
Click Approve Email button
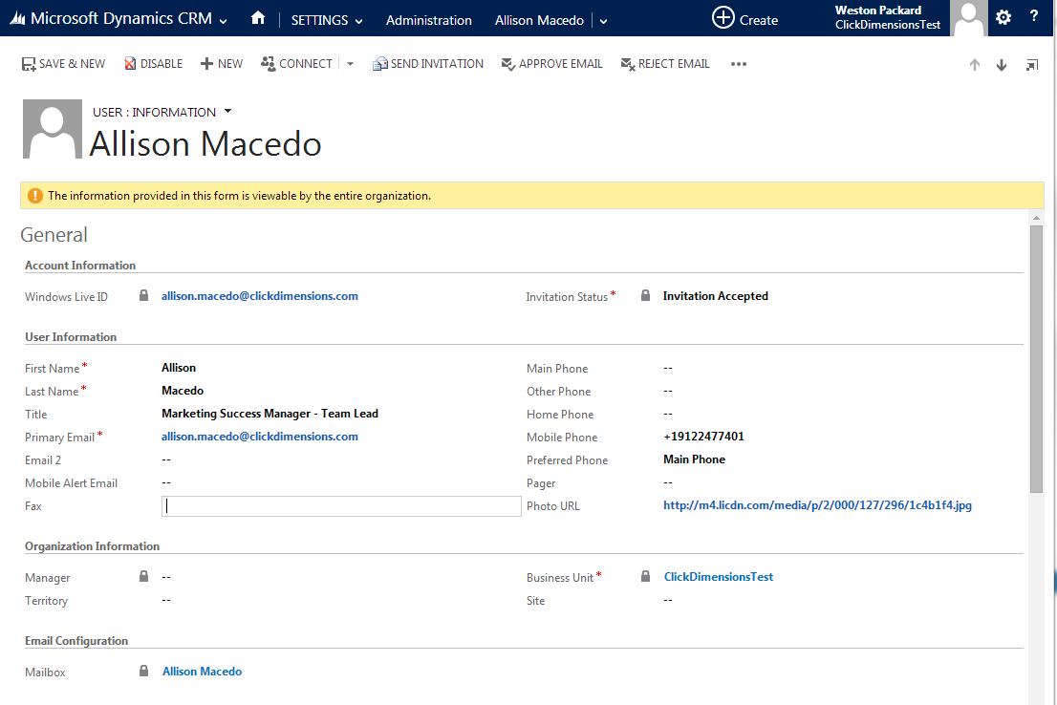[551, 64]
